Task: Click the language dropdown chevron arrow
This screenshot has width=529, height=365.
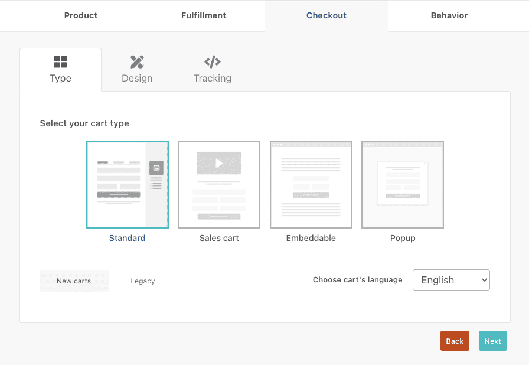Action: [x=483, y=279]
